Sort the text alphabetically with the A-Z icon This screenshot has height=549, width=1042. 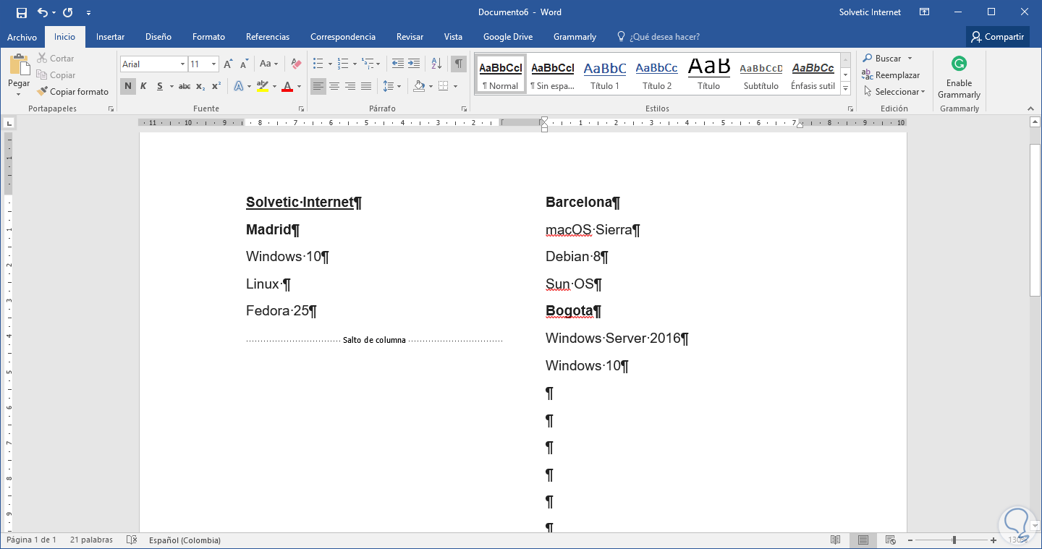pos(436,64)
